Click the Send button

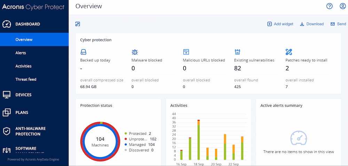[338, 24]
